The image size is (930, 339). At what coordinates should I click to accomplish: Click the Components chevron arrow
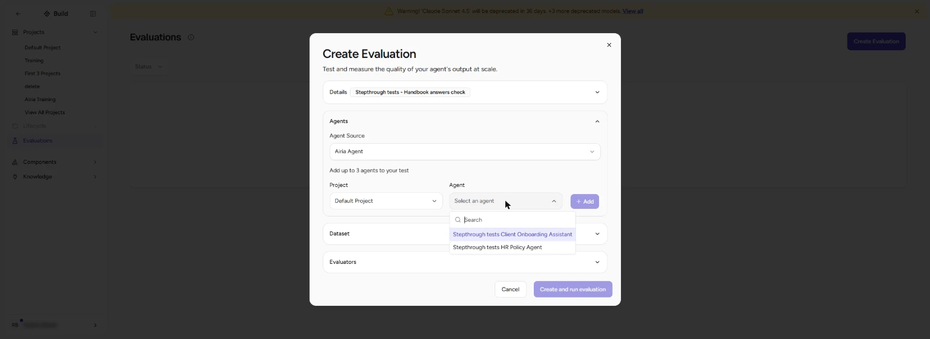click(x=95, y=162)
